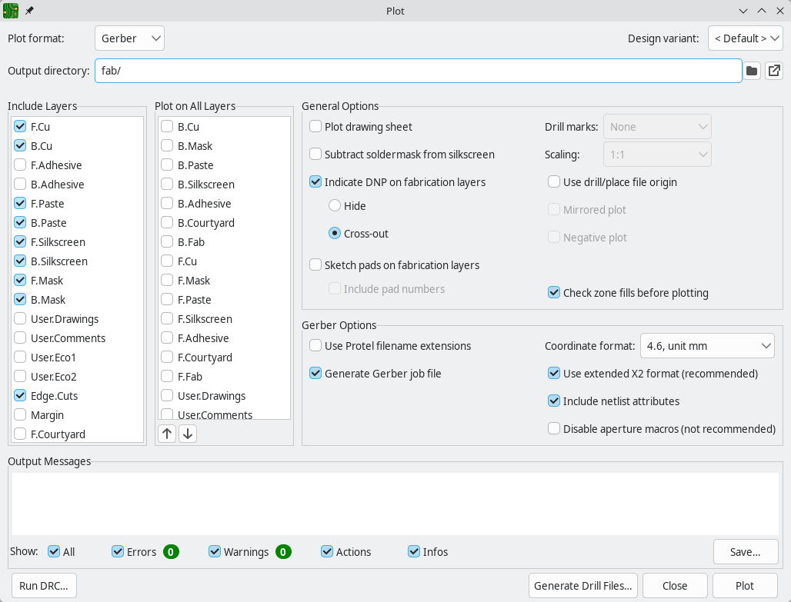The image size is (791, 602).
Task: Select User.Eco1 in Include Layers list
Action: click(53, 358)
